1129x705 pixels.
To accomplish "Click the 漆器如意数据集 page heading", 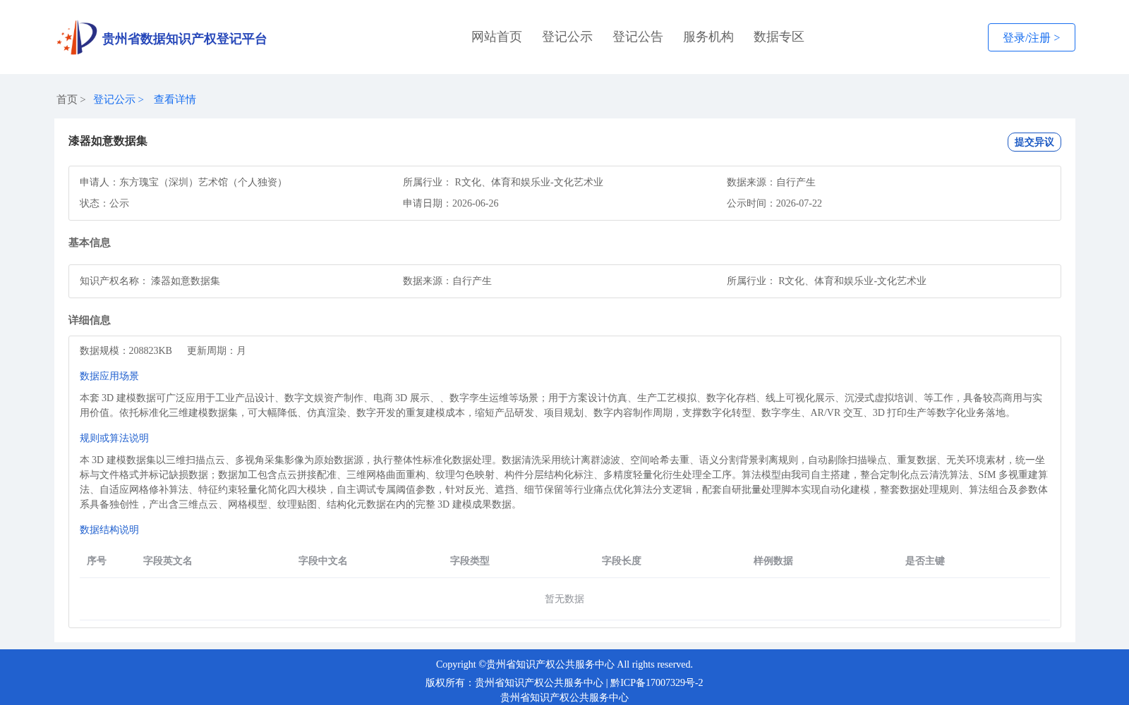I will [x=108, y=141].
